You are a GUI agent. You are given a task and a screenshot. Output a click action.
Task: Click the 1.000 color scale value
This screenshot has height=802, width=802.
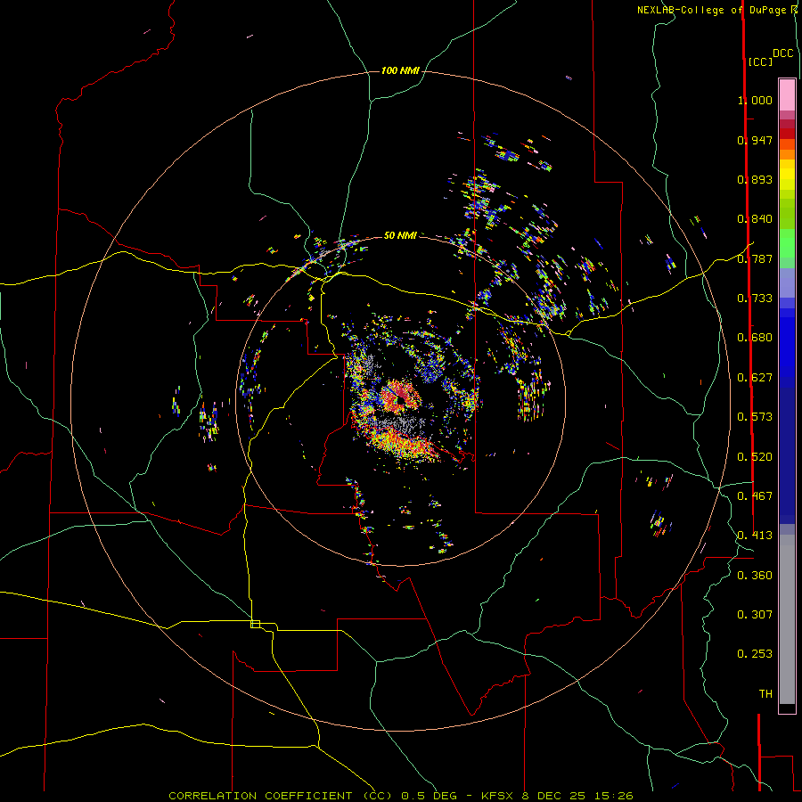[755, 100]
